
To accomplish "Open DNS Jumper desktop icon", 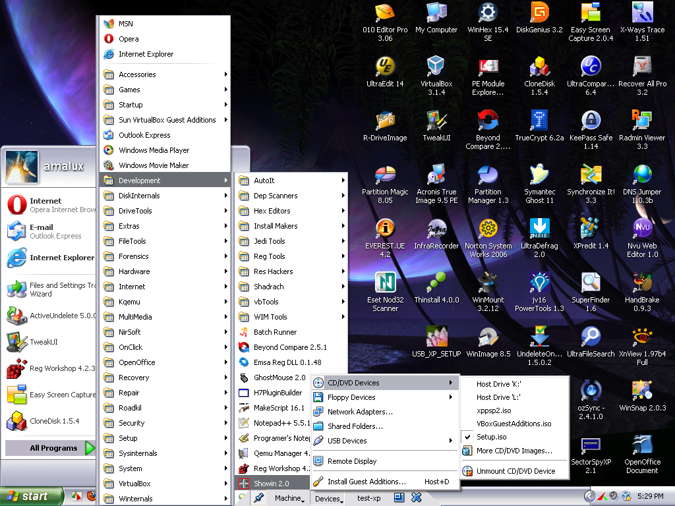I will pos(642,184).
